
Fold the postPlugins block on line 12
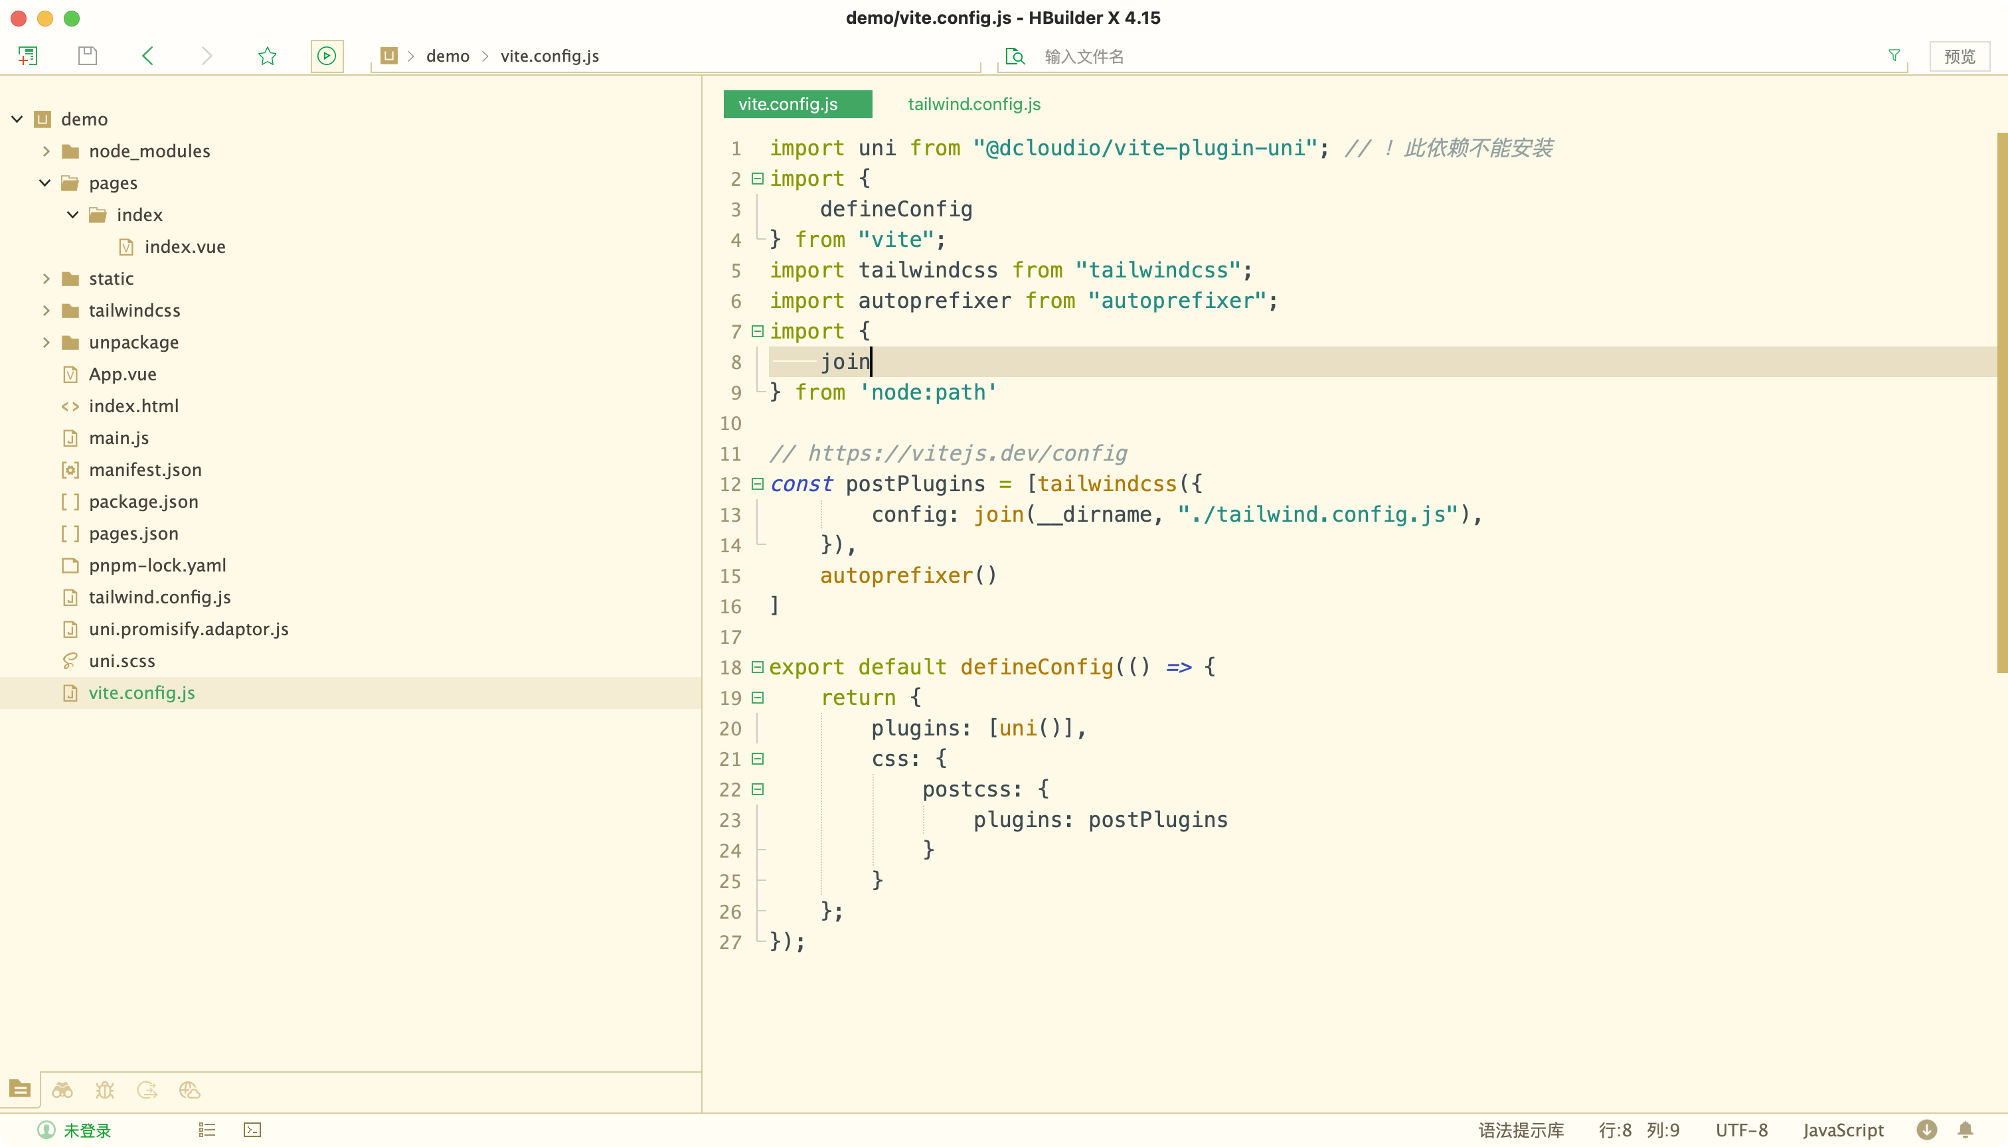point(758,484)
